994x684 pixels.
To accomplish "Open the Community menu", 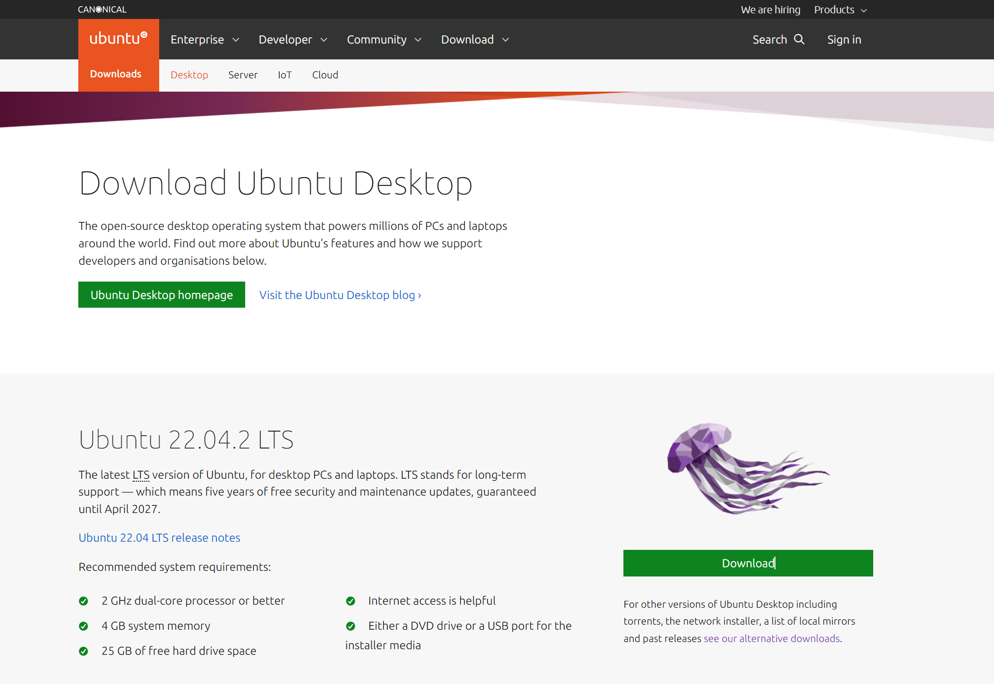I will coord(384,39).
